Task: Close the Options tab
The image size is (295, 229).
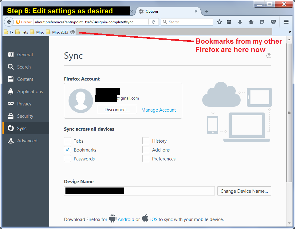Action: pyautogui.click(x=196, y=11)
